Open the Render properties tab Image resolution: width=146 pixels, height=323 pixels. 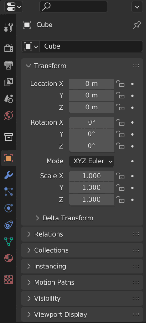[x=8, y=48]
